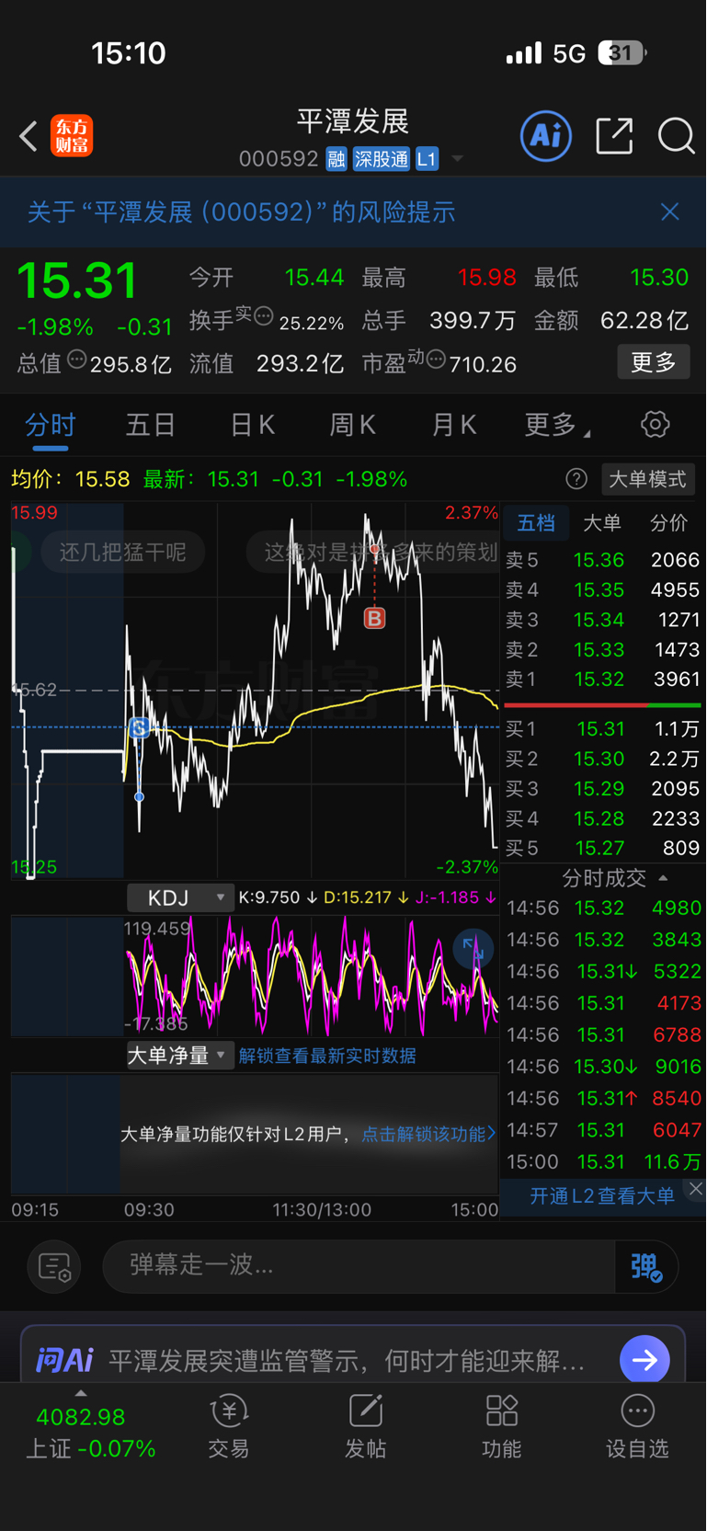Switch to the 分价 tab

(668, 523)
